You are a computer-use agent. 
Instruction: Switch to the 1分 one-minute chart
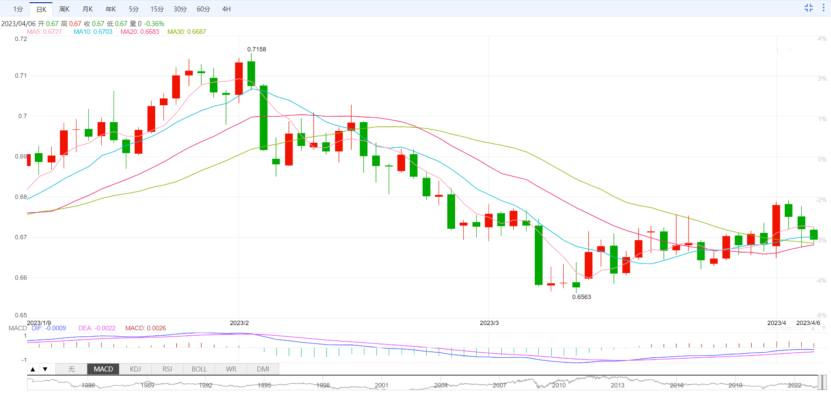[x=18, y=9]
